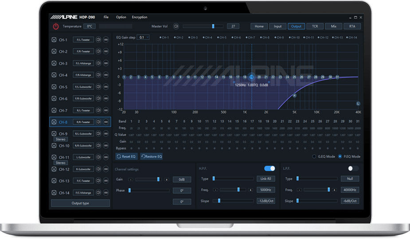
Task: Mute channel CH-4 speaker icon
Action: (98, 75)
